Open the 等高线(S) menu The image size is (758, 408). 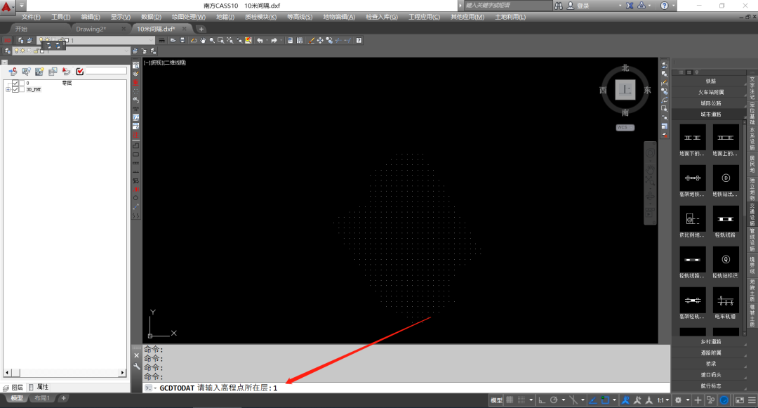(300, 17)
